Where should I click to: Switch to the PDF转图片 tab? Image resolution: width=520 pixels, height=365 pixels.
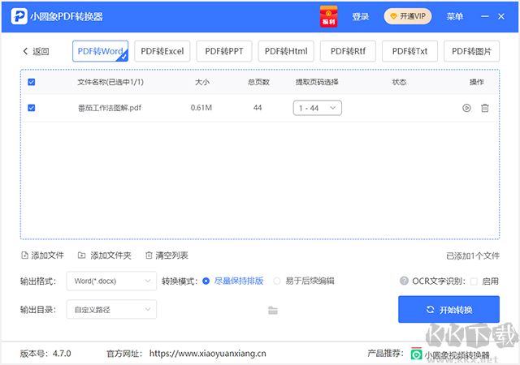471,51
